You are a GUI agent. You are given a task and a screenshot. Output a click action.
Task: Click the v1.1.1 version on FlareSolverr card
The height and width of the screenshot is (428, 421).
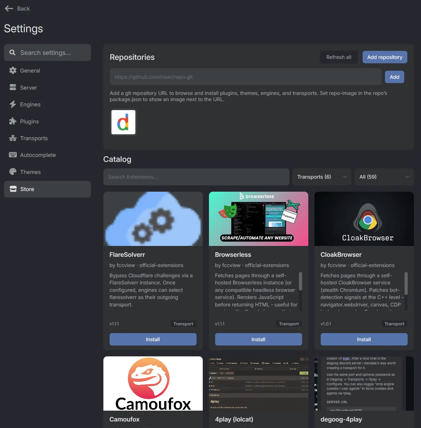(x=114, y=324)
